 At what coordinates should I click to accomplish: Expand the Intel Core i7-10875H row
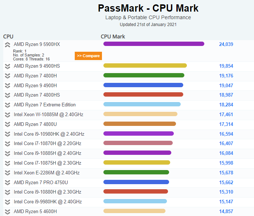pyautogui.click(x=8, y=163)
